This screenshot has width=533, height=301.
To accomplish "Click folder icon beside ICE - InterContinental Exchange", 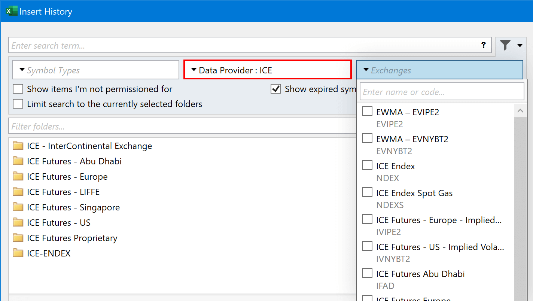I will coord(18,146).
